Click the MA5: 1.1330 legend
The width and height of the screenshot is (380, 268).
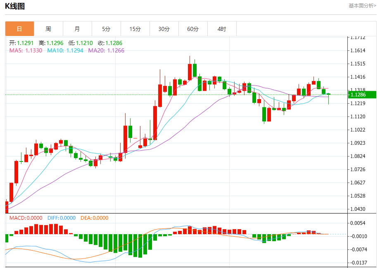pos(26,50)
